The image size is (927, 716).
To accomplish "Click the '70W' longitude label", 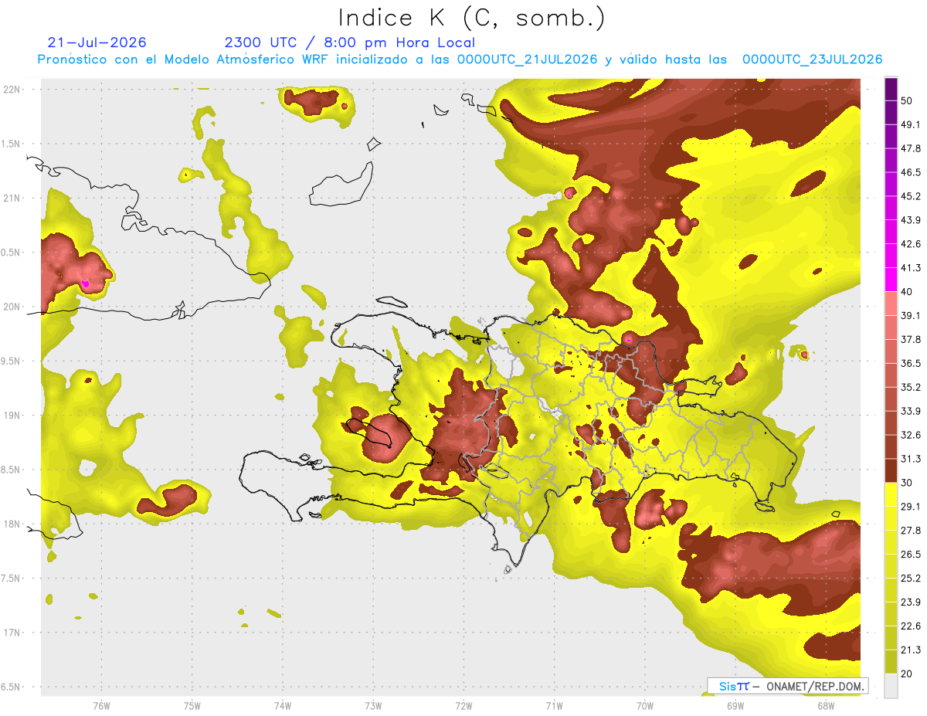I will (645, 705).
